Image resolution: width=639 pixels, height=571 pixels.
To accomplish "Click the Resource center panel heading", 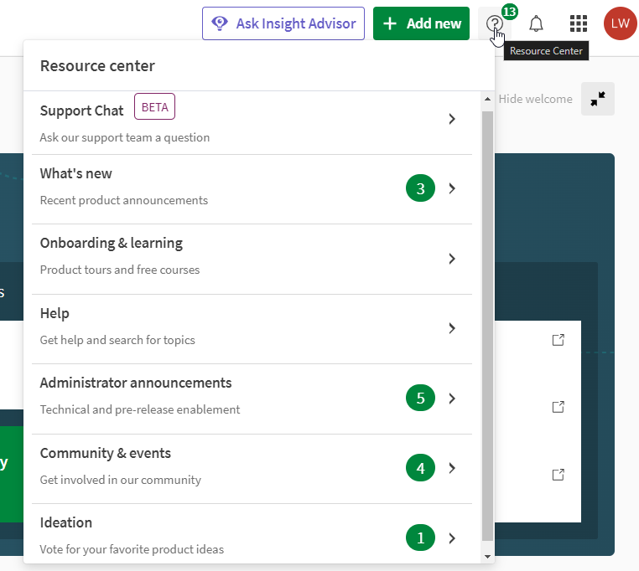I will pyautogui.click(x=97, y=66).
